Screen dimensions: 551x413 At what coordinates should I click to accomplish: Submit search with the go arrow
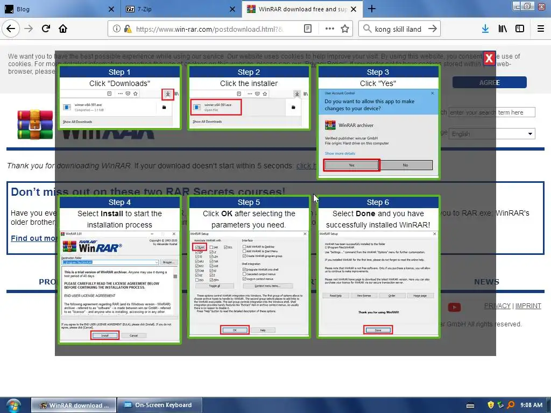[433, 29]
